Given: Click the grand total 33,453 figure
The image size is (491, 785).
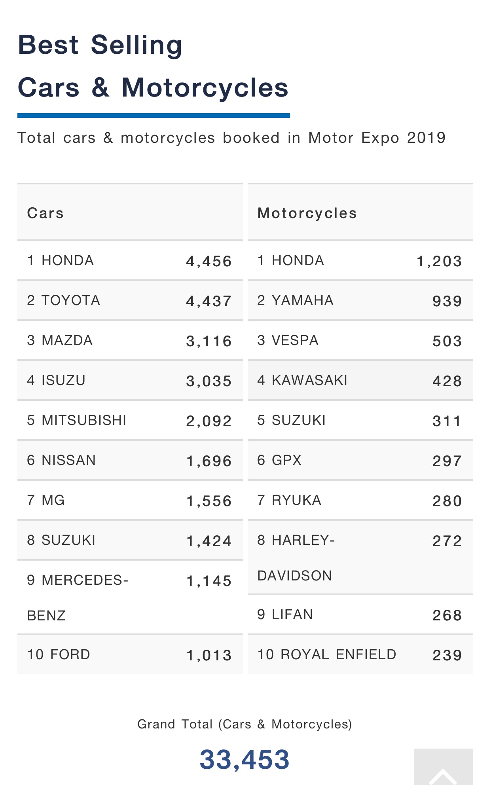Looking at the screenshot, I should click(245, 760).
